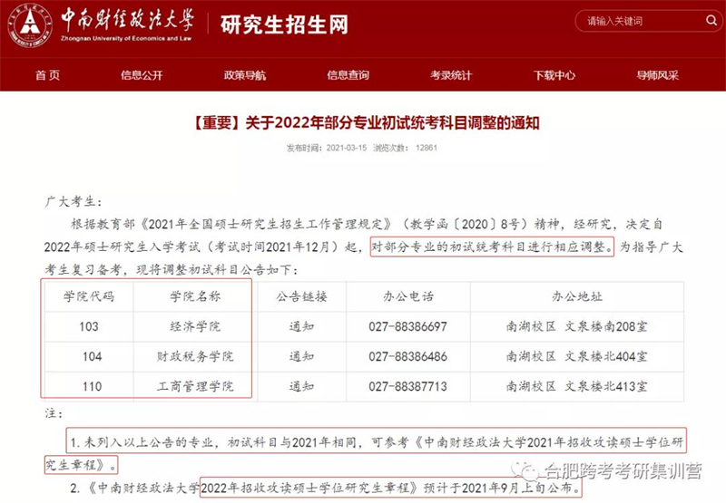This screenshot has width=726, height=503.
Task: Select the article title about 2022年 调整
Action: 365,123
